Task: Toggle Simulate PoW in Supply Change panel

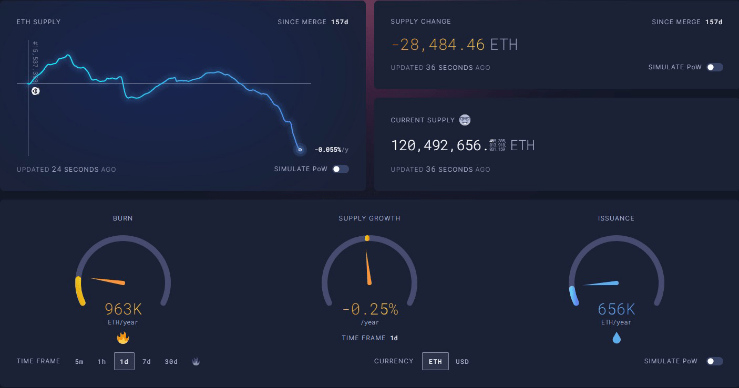Action: pos(715,67)
